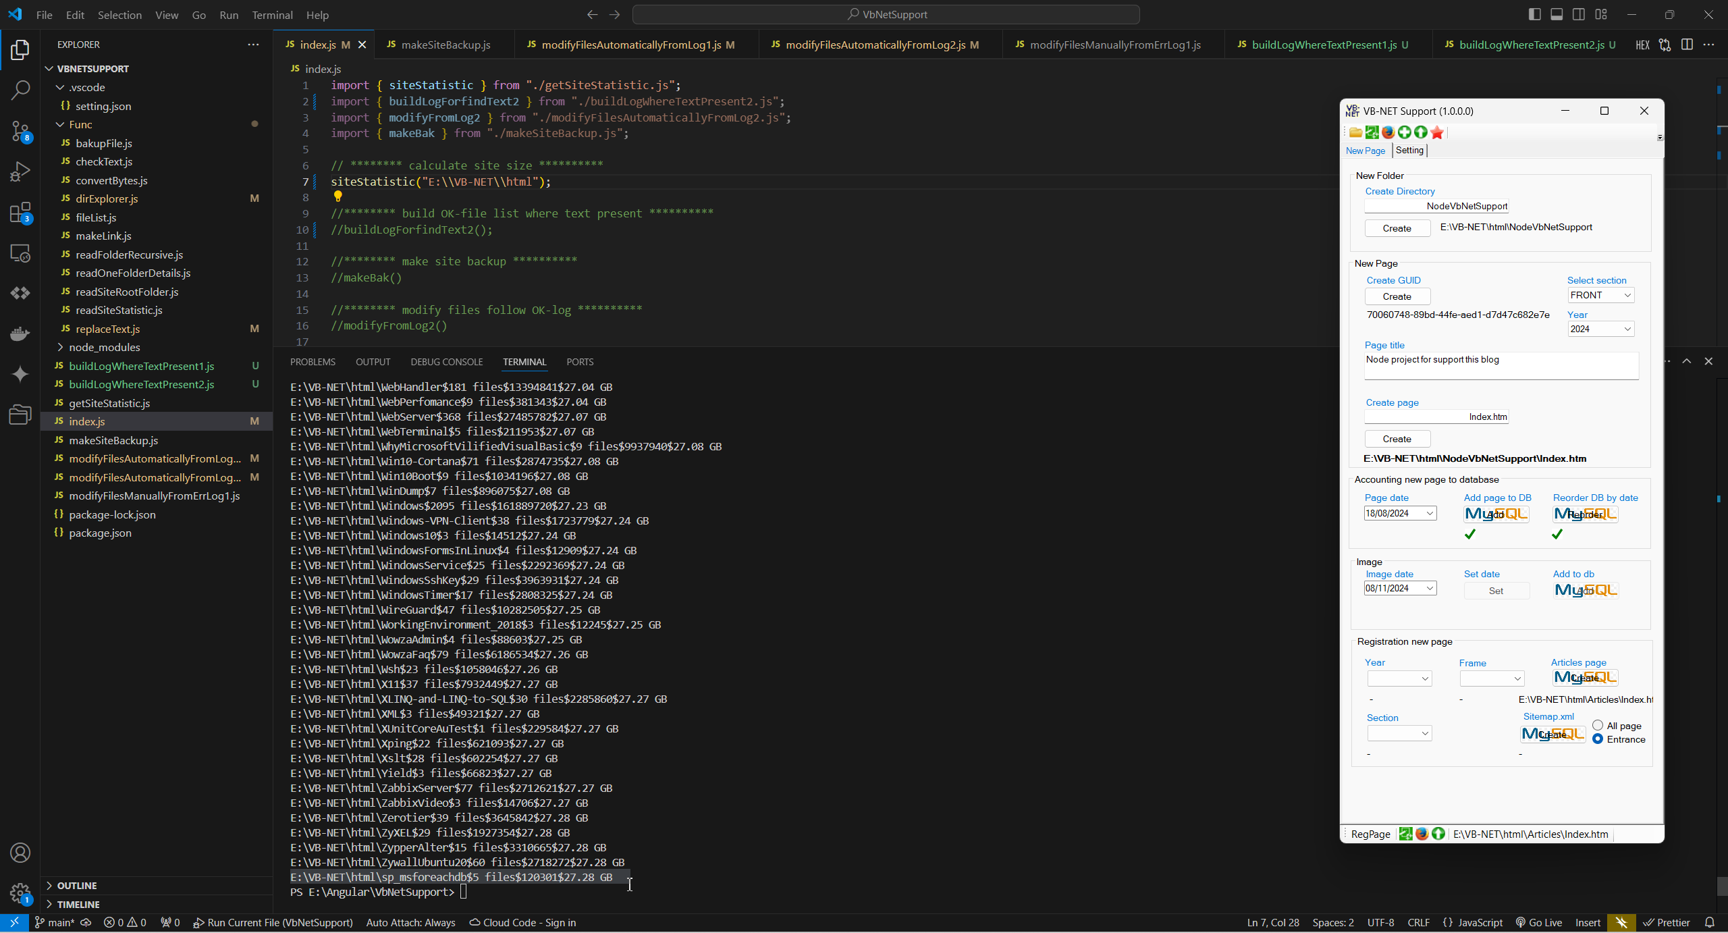Click Set button for image date

coord(1496,591)
